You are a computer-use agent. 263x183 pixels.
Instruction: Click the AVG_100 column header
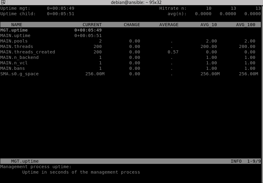(x=246, y=25)
